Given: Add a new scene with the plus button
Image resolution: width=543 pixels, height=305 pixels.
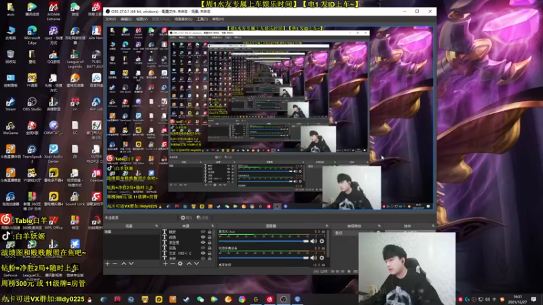Looking at the screenshot, I should coord(107,264).
